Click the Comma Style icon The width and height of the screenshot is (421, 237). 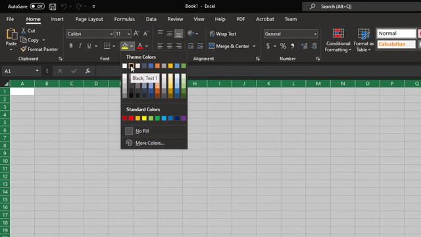[x=293, y=46]
